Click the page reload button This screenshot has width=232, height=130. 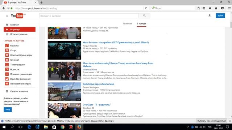(146, 8)
